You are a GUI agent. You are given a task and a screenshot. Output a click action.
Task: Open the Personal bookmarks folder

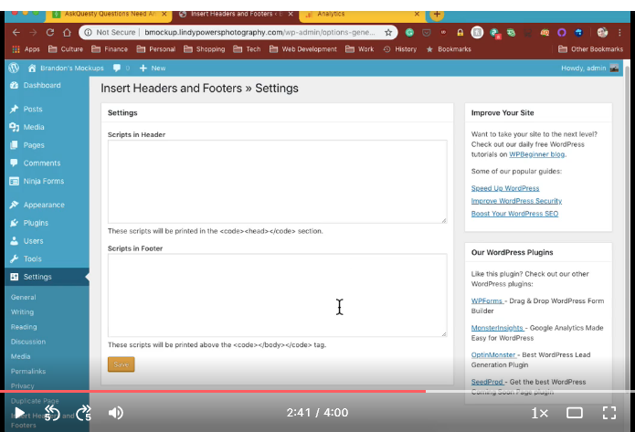tap(156, 49)
